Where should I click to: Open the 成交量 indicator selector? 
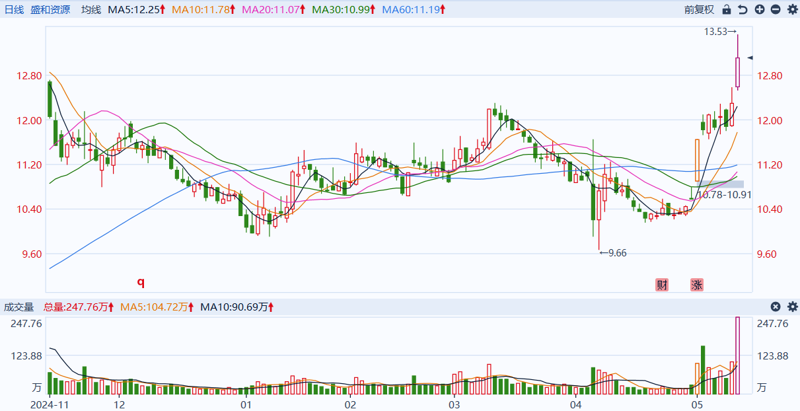tap(18, 307)
